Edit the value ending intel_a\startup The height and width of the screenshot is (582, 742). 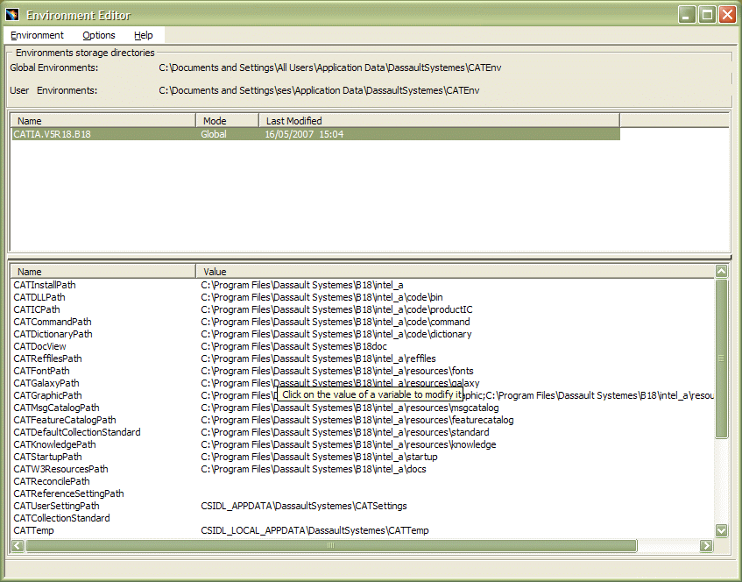point(320,457)
